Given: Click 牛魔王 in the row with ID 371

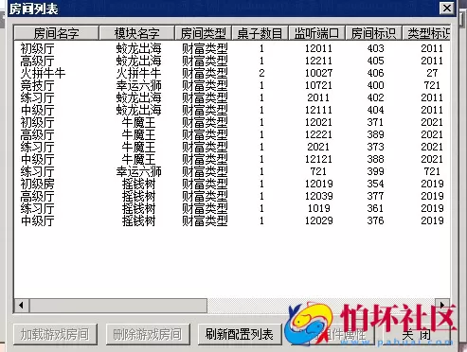Looking at the screenshot, I should tap(139, 122).
